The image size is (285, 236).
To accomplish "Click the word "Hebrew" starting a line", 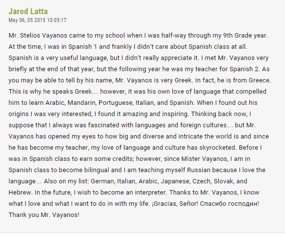I will pyautogui.click(x=20, y=193).
